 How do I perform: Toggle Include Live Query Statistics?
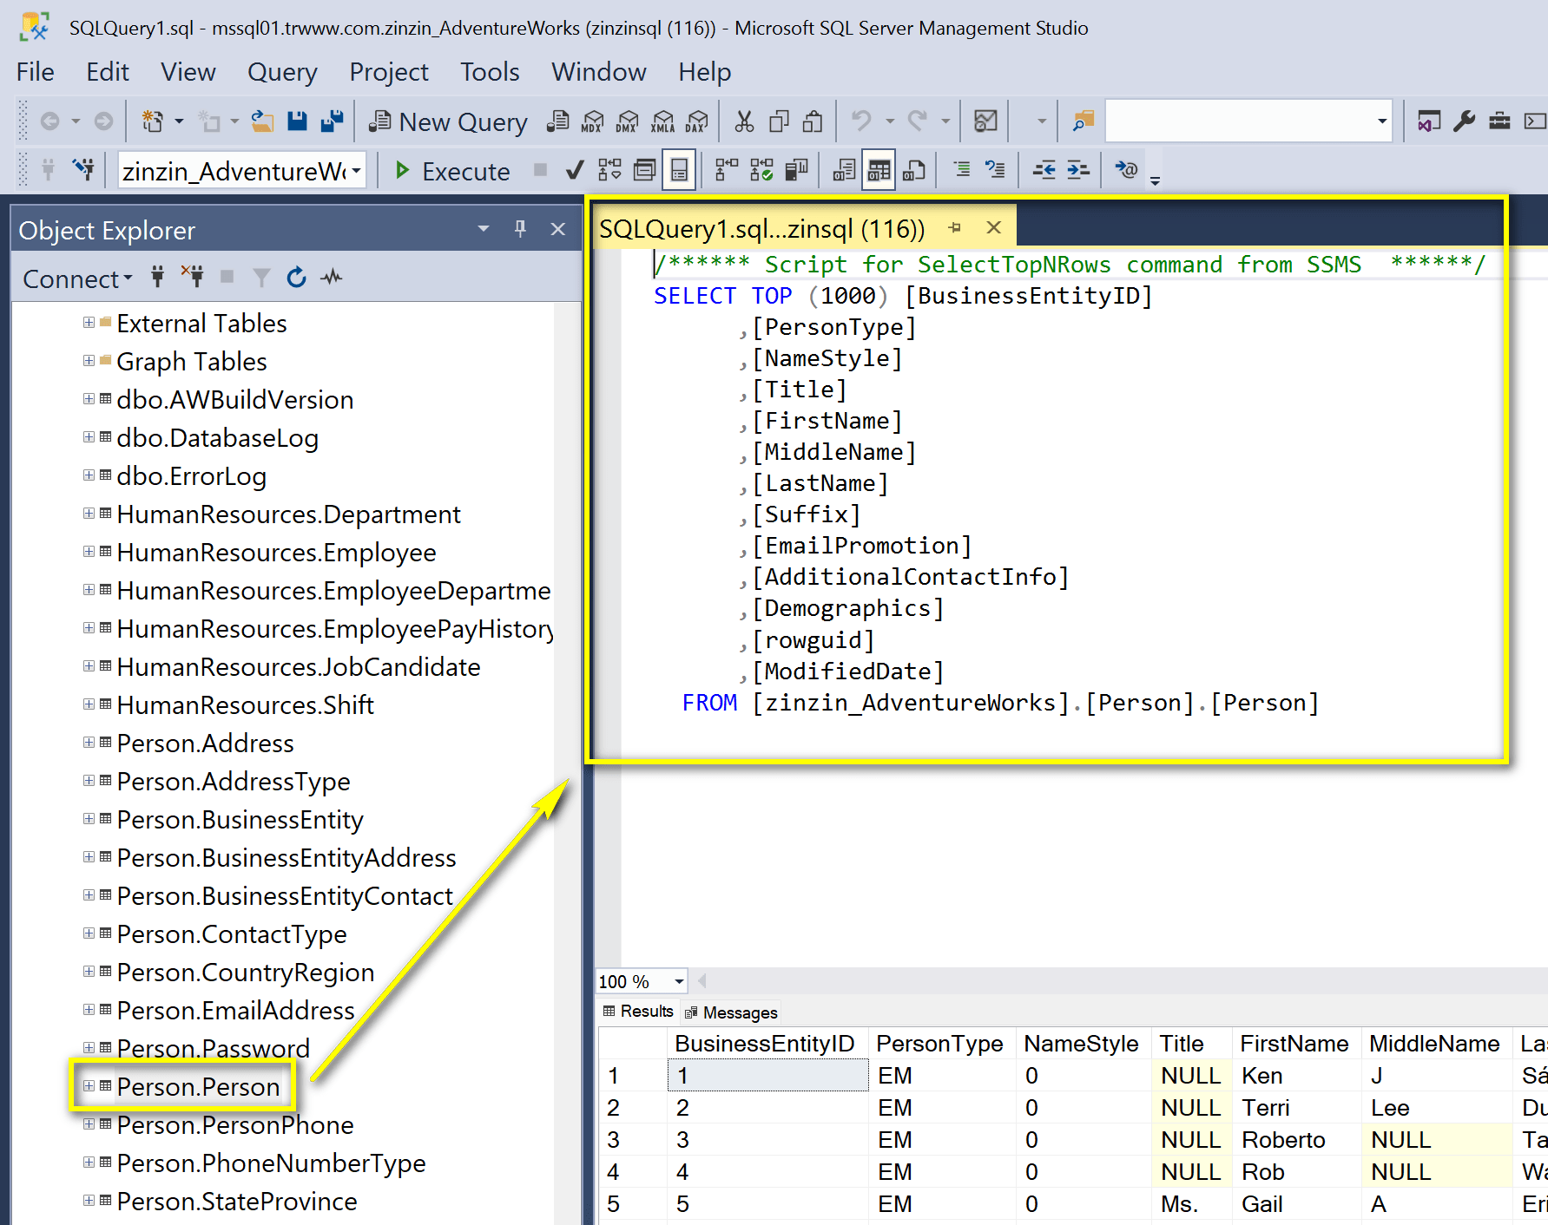(761, 170)
